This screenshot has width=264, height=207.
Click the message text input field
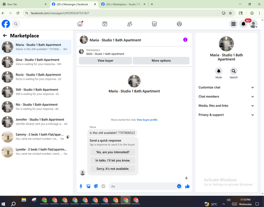point(143,186)
